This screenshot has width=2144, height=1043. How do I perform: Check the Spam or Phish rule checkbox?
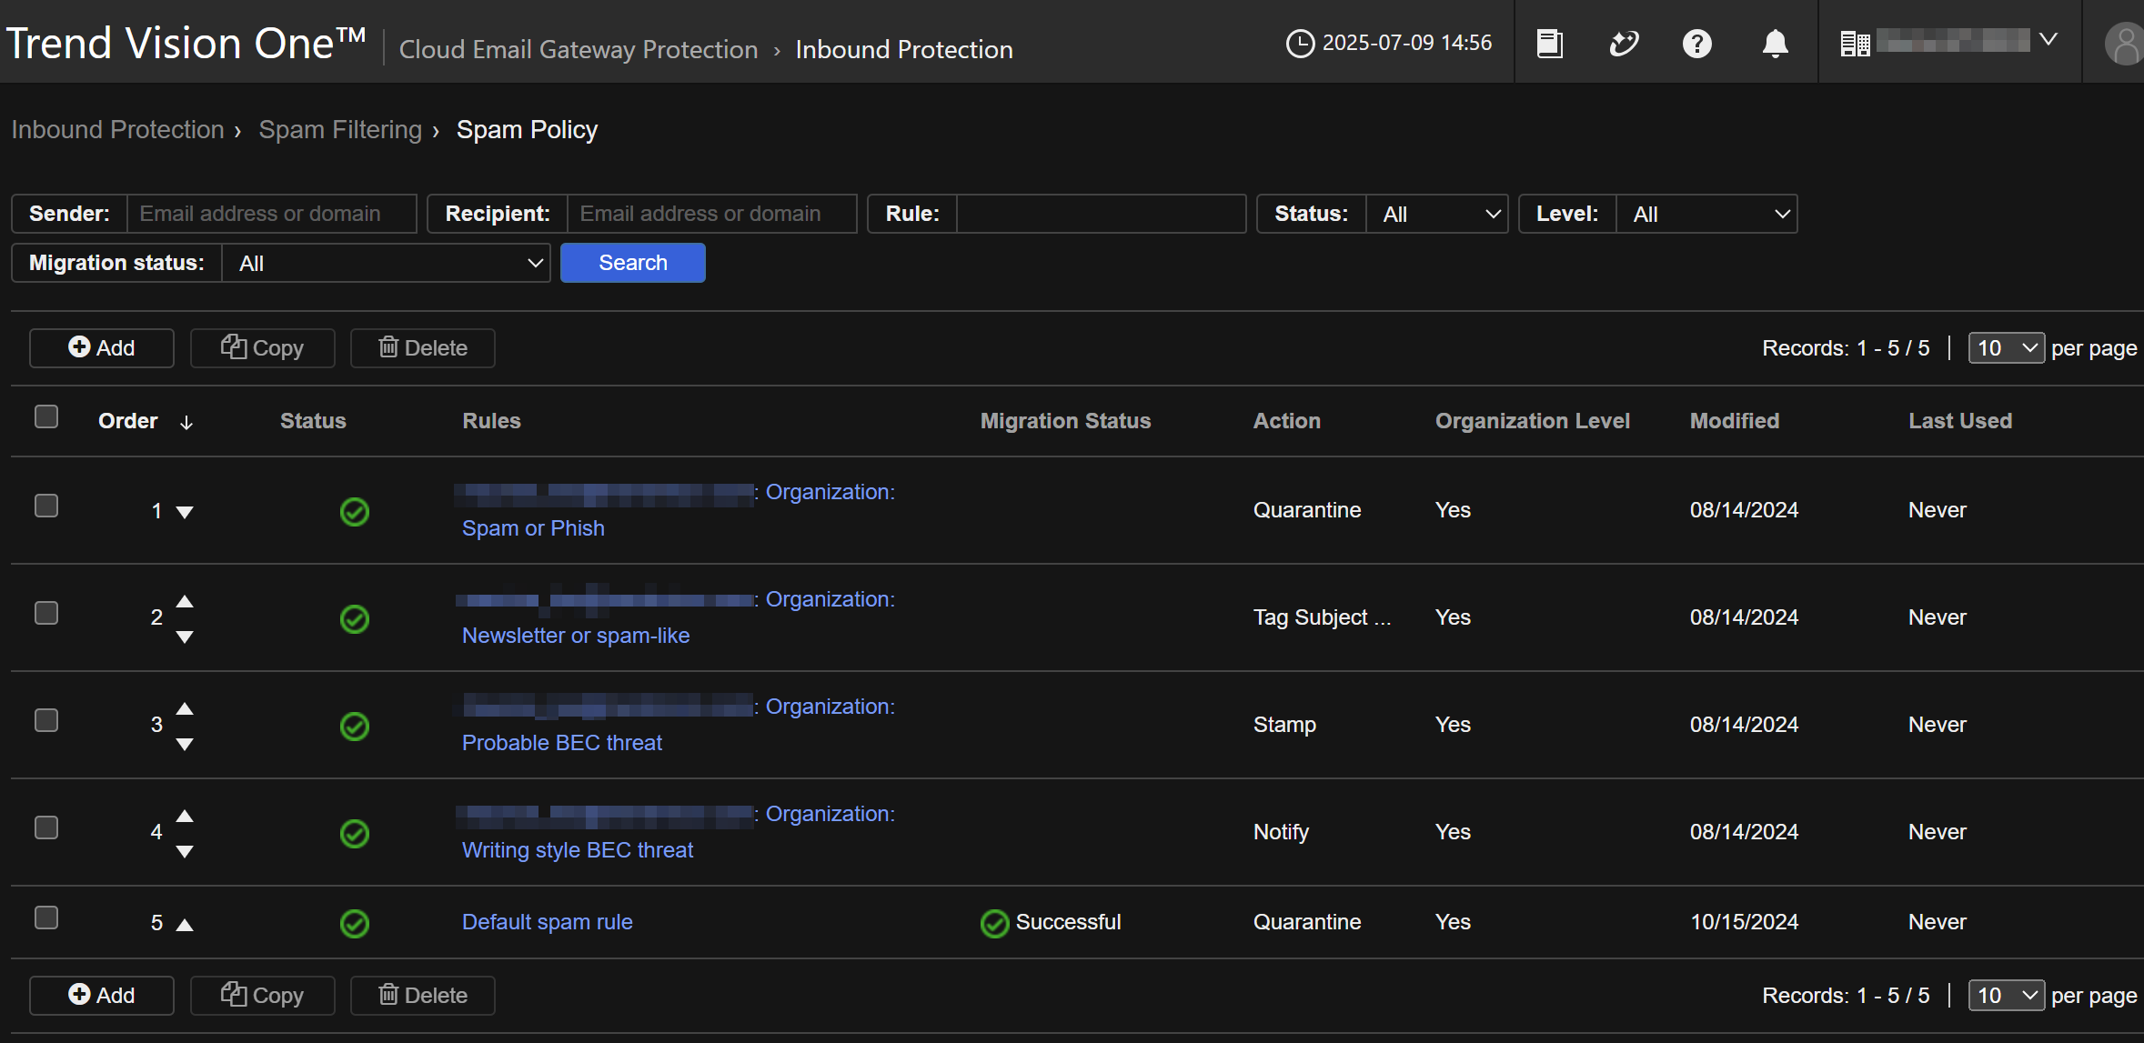[x=46, y=506]
